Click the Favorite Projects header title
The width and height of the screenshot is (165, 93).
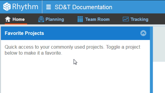[x=24, y=33]
